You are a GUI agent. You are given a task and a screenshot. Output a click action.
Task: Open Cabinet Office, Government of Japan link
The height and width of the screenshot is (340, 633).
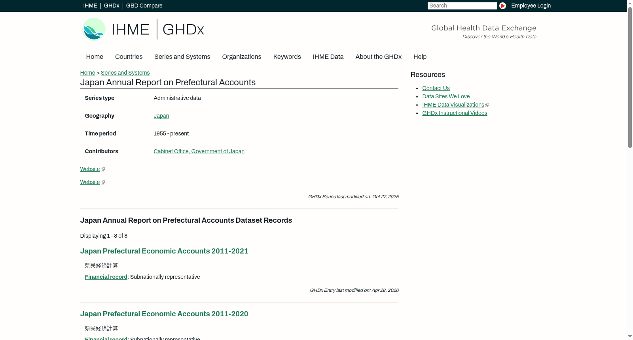199,151
